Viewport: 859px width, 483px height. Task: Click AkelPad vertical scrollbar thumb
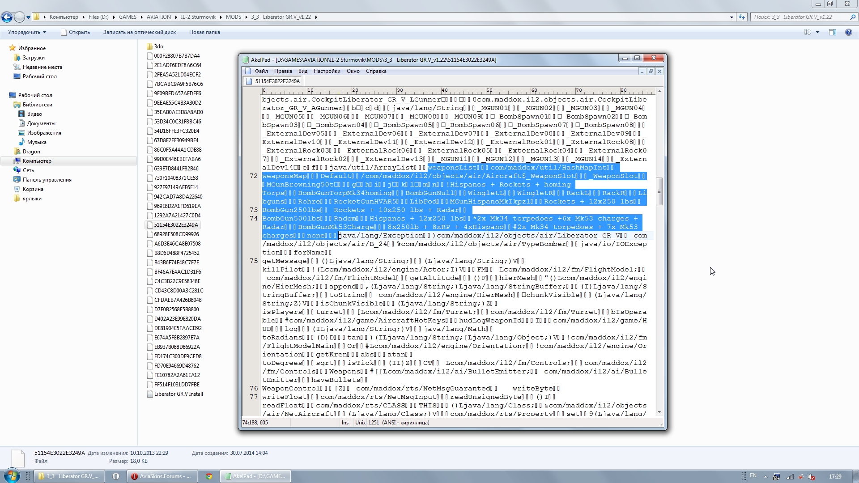click(x=659, y=191)
